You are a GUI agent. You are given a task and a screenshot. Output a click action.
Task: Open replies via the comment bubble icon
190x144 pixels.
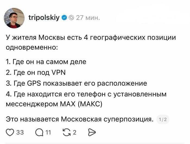(39, 132)
